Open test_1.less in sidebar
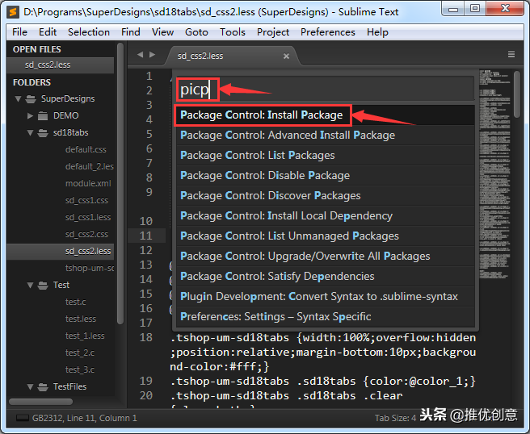 point(85,336)
